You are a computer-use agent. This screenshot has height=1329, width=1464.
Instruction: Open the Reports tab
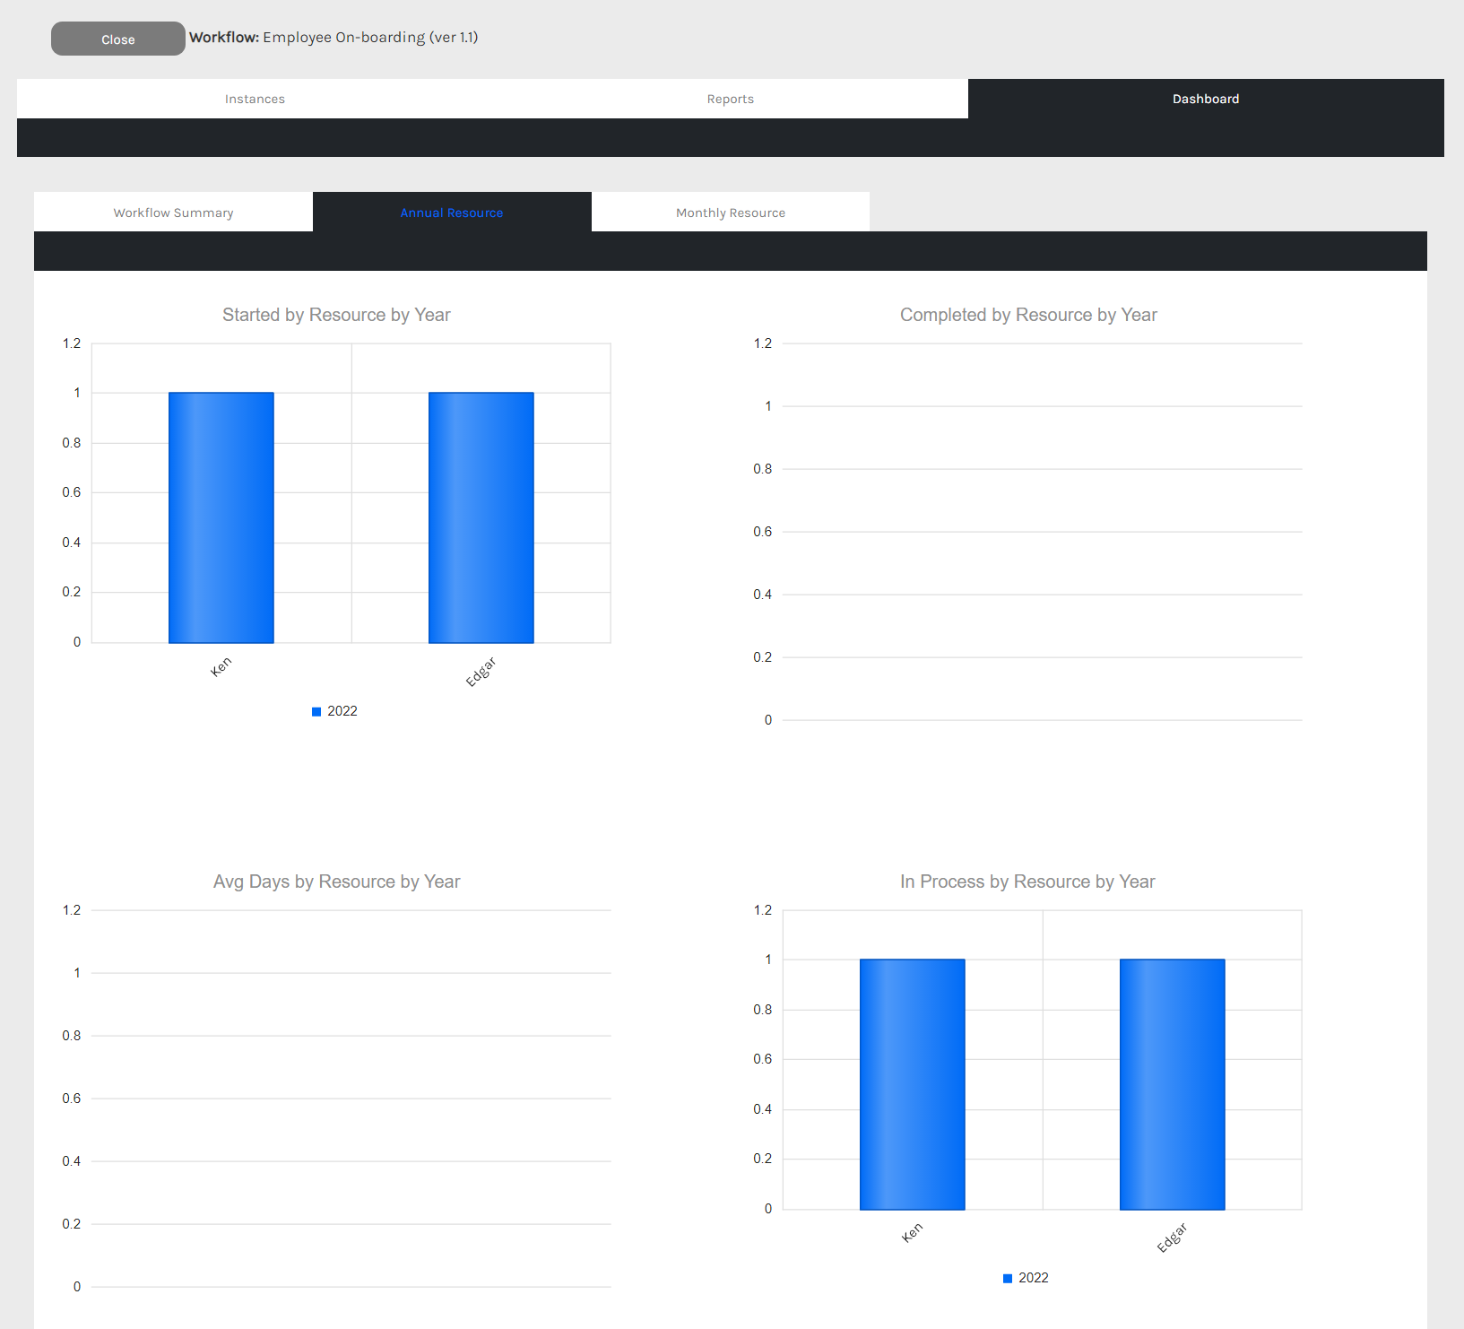point(730,99)
